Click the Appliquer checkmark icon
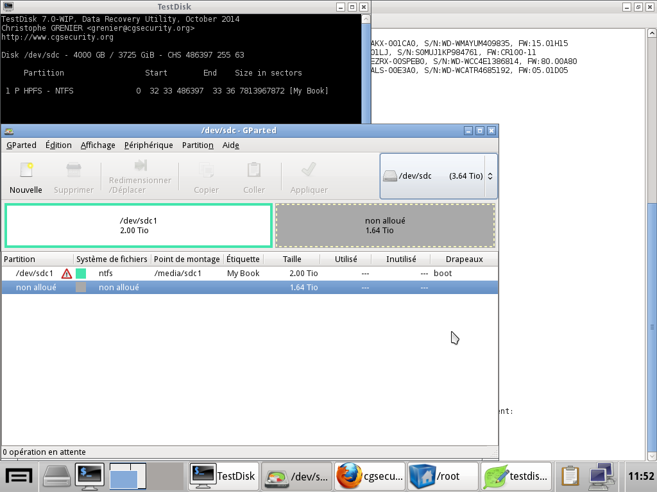The height and width of the screenshot is (492, 657). (309, 169)
